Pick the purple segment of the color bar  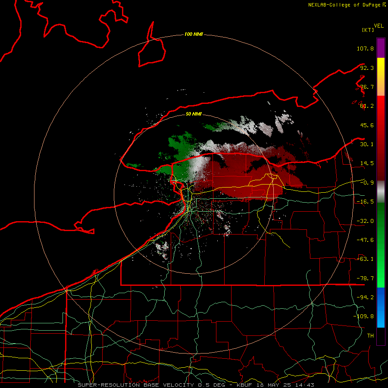381,48
